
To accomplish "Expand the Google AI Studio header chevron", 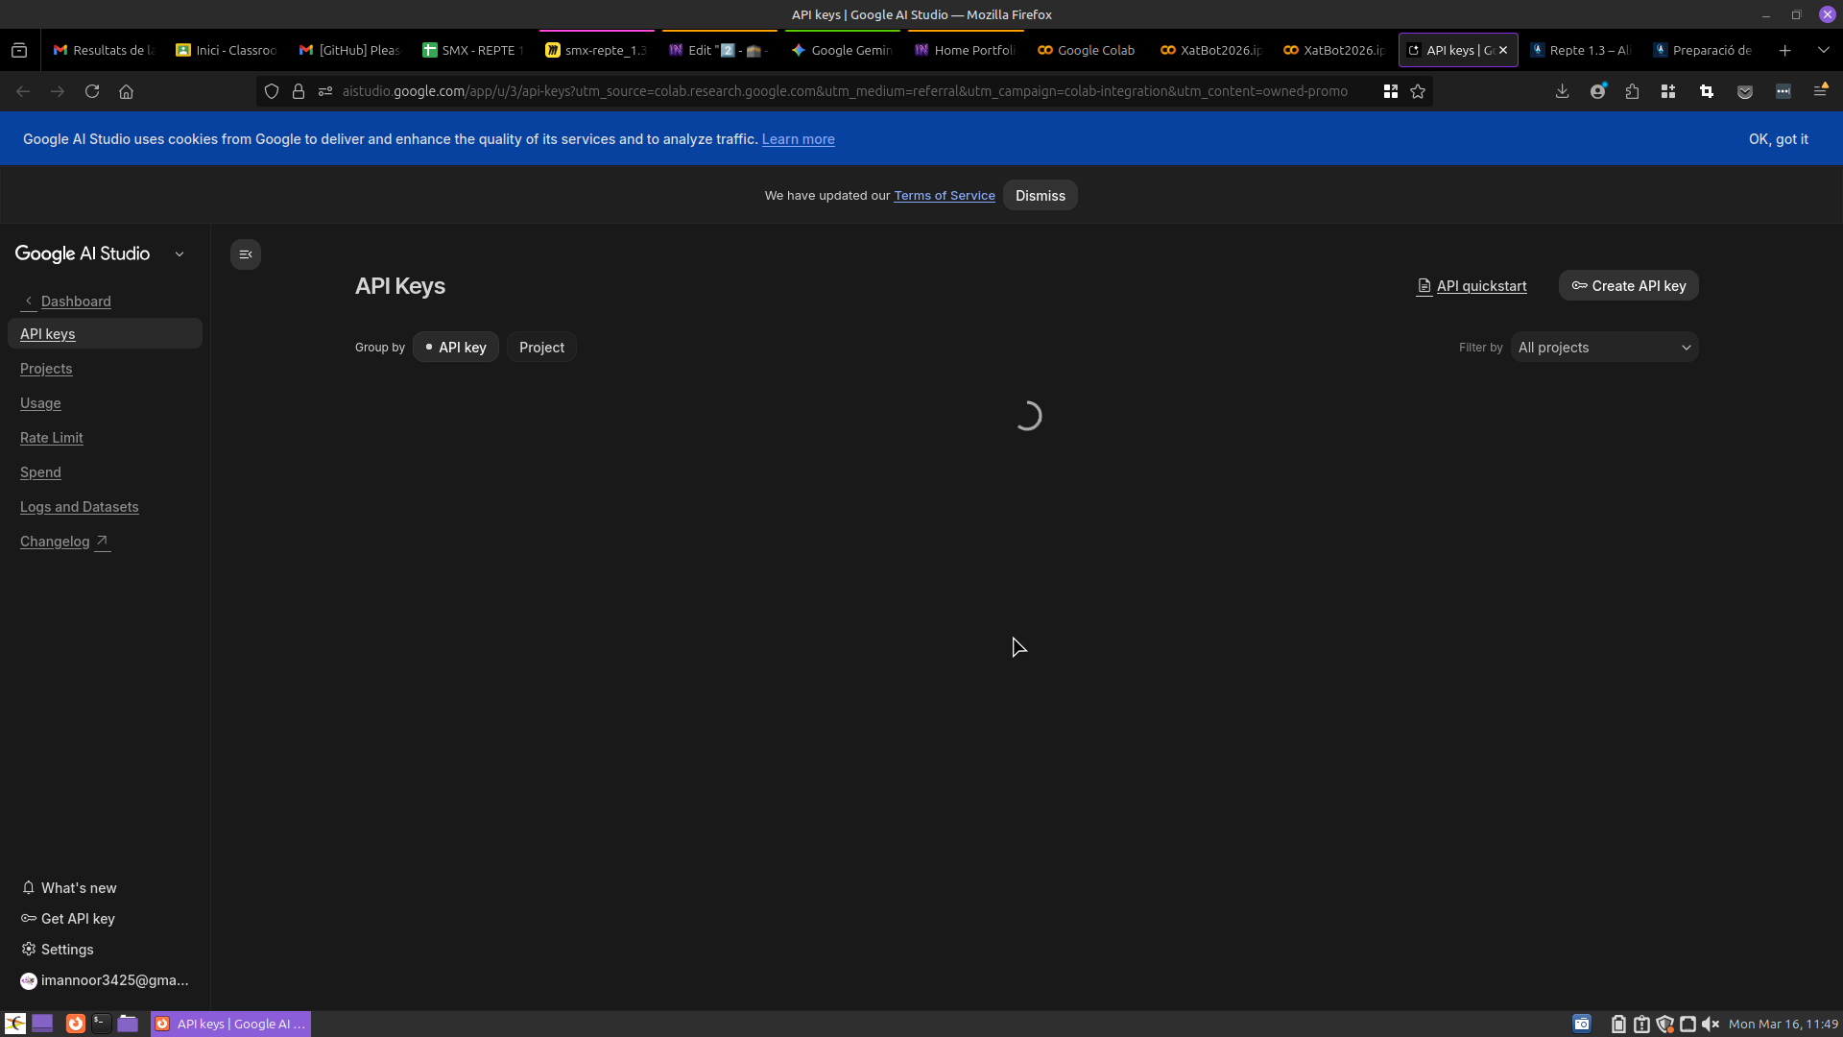I will tap(180, 254).
